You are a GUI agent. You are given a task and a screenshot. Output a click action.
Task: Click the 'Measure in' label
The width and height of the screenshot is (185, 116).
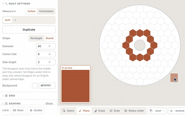9,11
